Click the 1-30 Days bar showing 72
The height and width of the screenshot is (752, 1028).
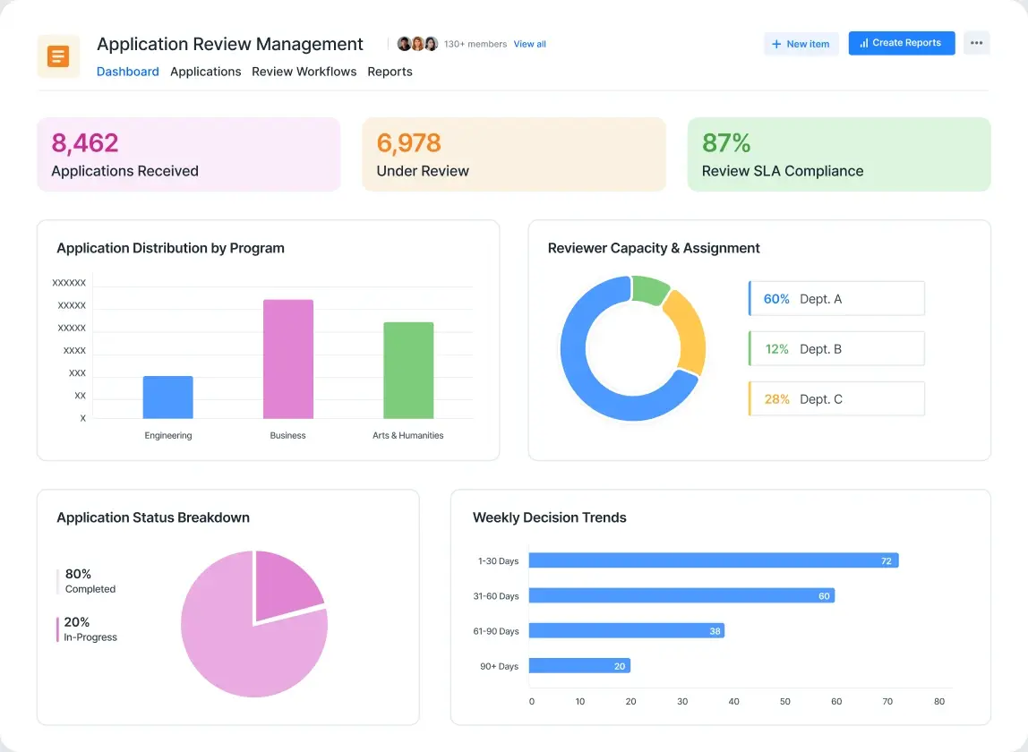point(713,560)
